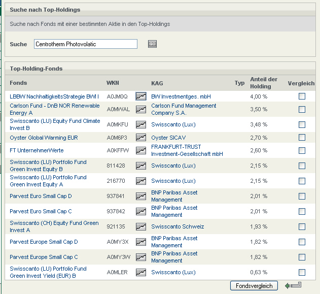
Task: Click chart icon in FT UnternehmerWerte row
Action: tap(140, 151)
